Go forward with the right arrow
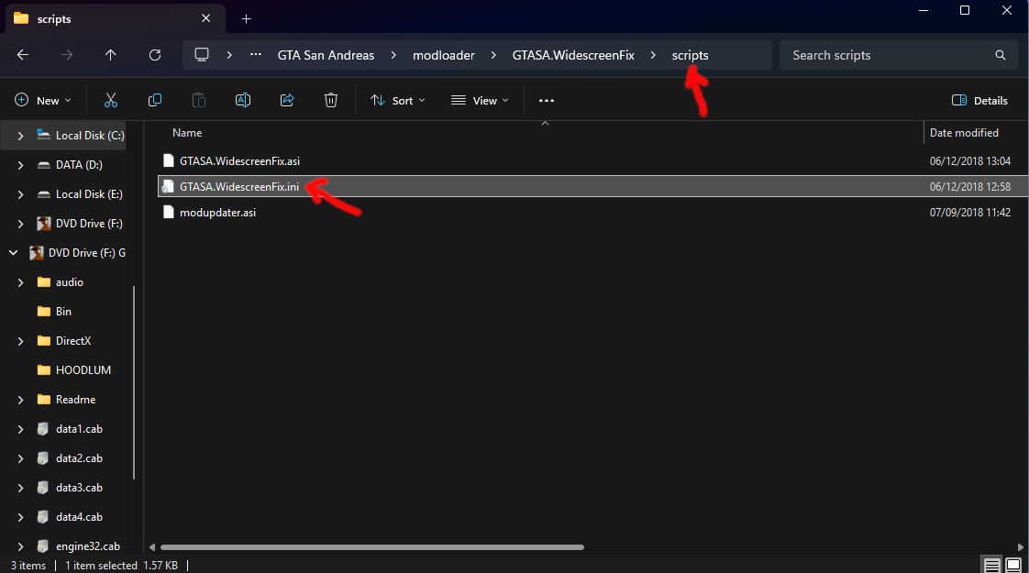Viewport: 1029px width, 573px height. [67, 55]
